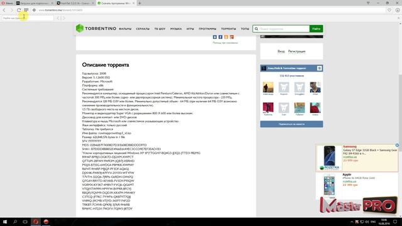Open Windows taskbar search
402x226 pixels.
click(x=15, y=222)
